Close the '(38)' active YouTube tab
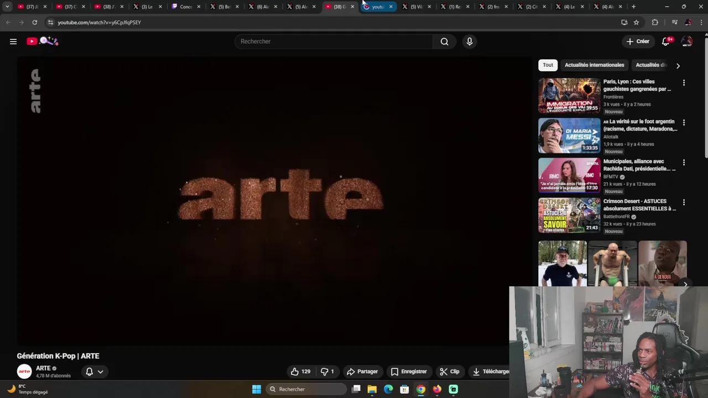 tap(352, 7)
